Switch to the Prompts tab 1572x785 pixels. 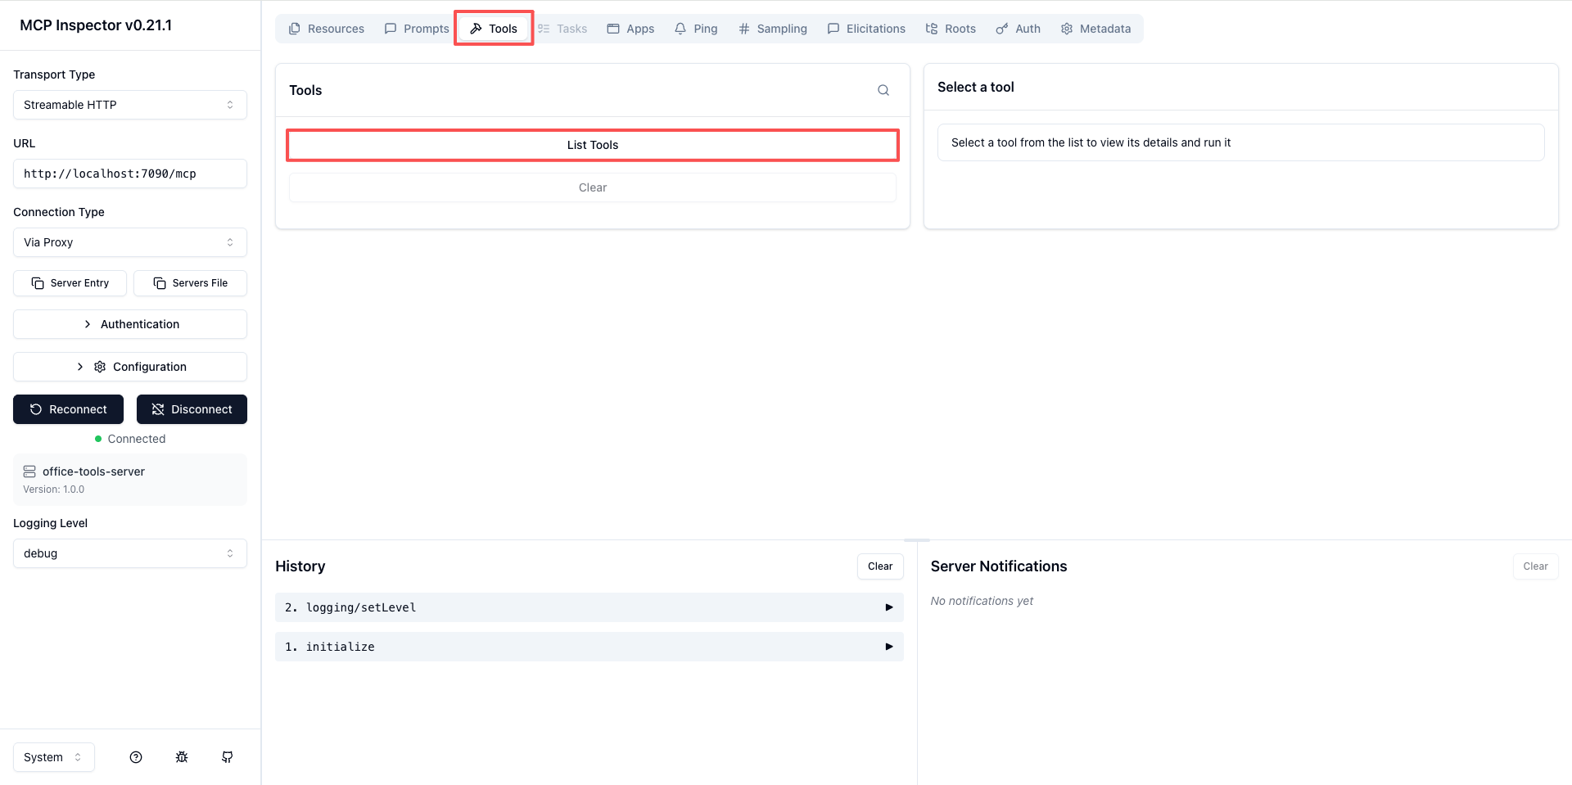pyautogui.click(x=417, y=29)
